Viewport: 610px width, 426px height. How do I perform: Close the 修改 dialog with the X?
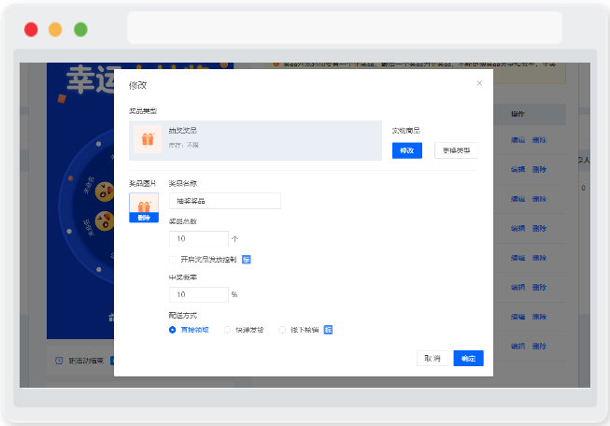(479, 83)
